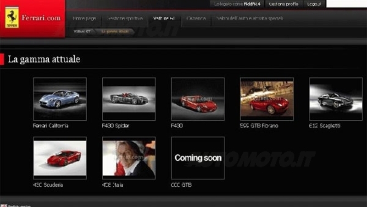This screenshot has height=207, width=367.
Task: Open the 430 Scuderia thumbnail
Action: (60, 158)
